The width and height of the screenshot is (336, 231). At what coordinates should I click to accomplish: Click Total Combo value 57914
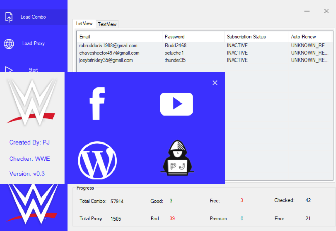point(117,201)
